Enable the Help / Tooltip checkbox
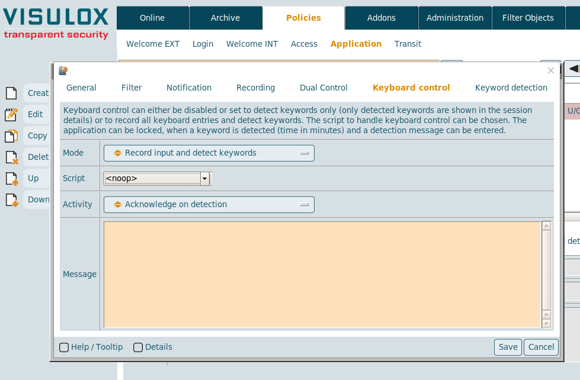Viewport: 580px width, 380px height. pyautogui.click(x=64, y=347)
